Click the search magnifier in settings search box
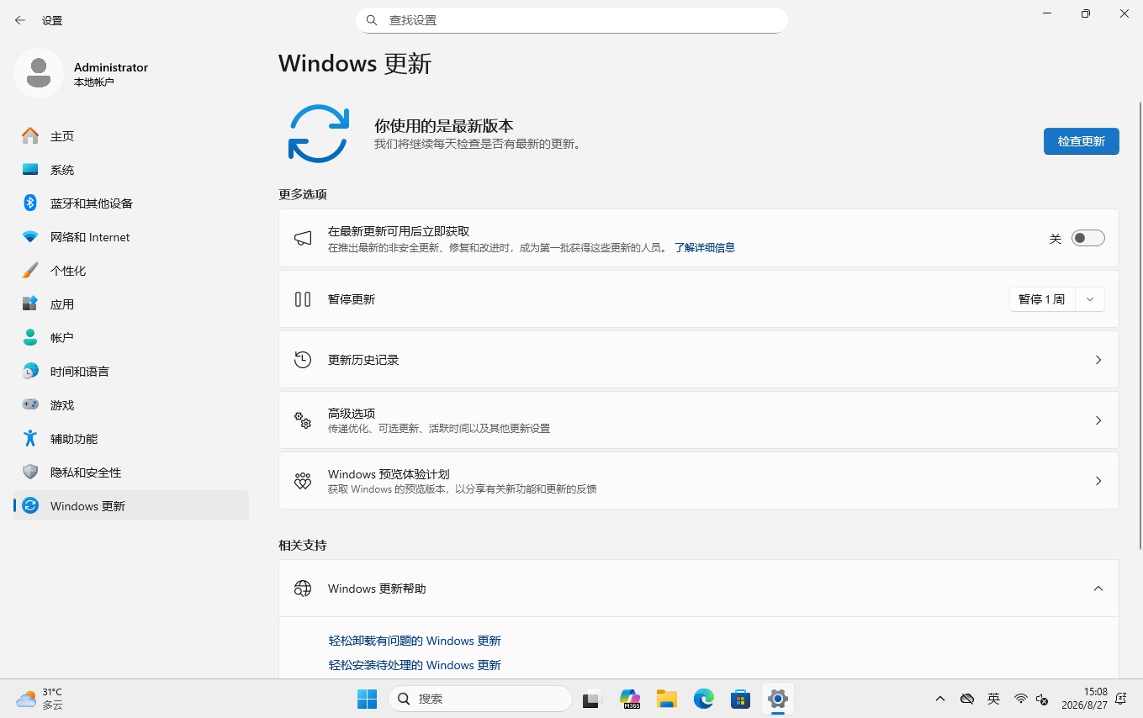The image size is (1143, 718). click(372, 19)
